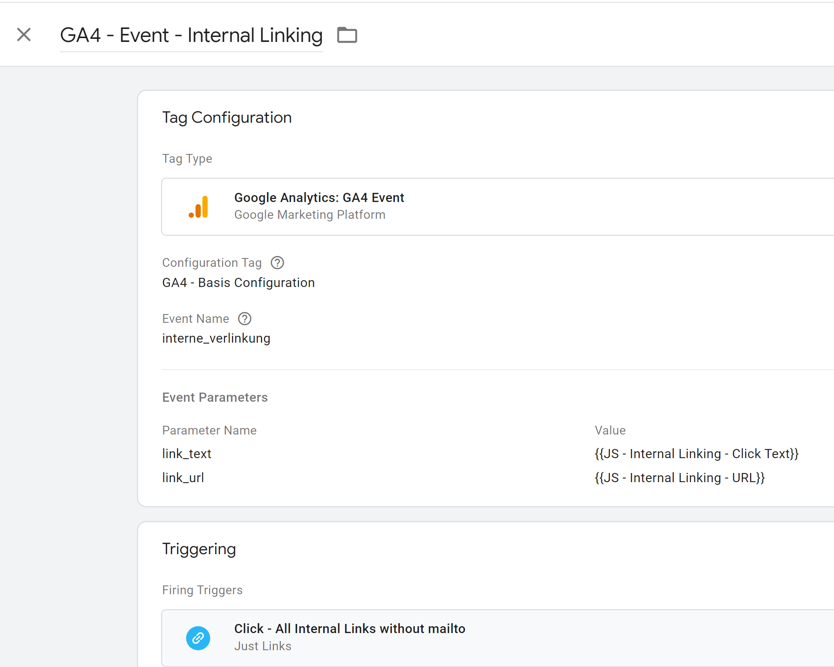Click the interne_verlinkung event name

216,338
